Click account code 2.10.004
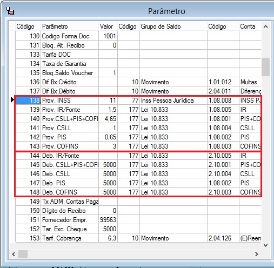Image resolution: width=274 pixels, height=268 pixels. pos(223,174)
